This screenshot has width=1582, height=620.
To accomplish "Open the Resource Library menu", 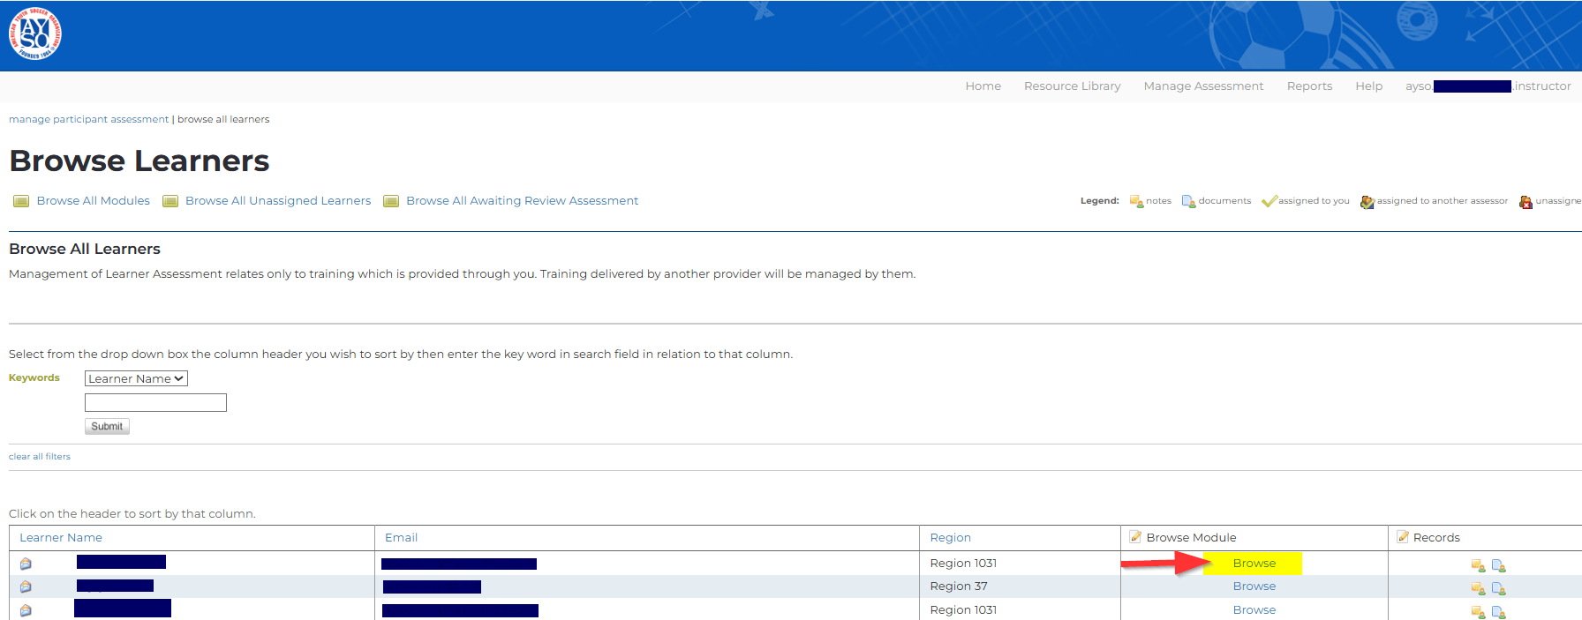I will coord(1072,86).
